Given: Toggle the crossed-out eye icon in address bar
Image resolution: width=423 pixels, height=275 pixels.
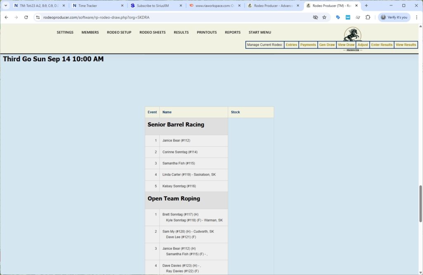Looking at the screenshot, I should click(315, 17).
